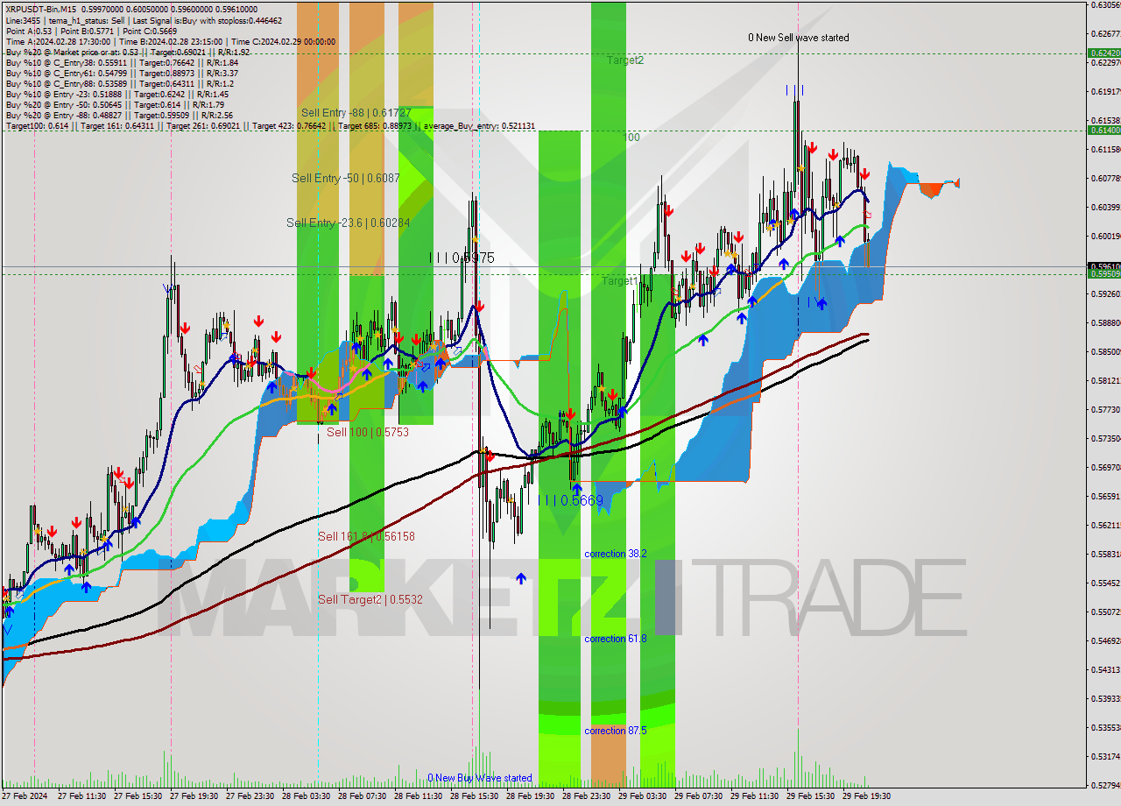1121x806 pixels.
Task: Select the 'I I I 0.5975' wave label
Action: click(462, 258)
